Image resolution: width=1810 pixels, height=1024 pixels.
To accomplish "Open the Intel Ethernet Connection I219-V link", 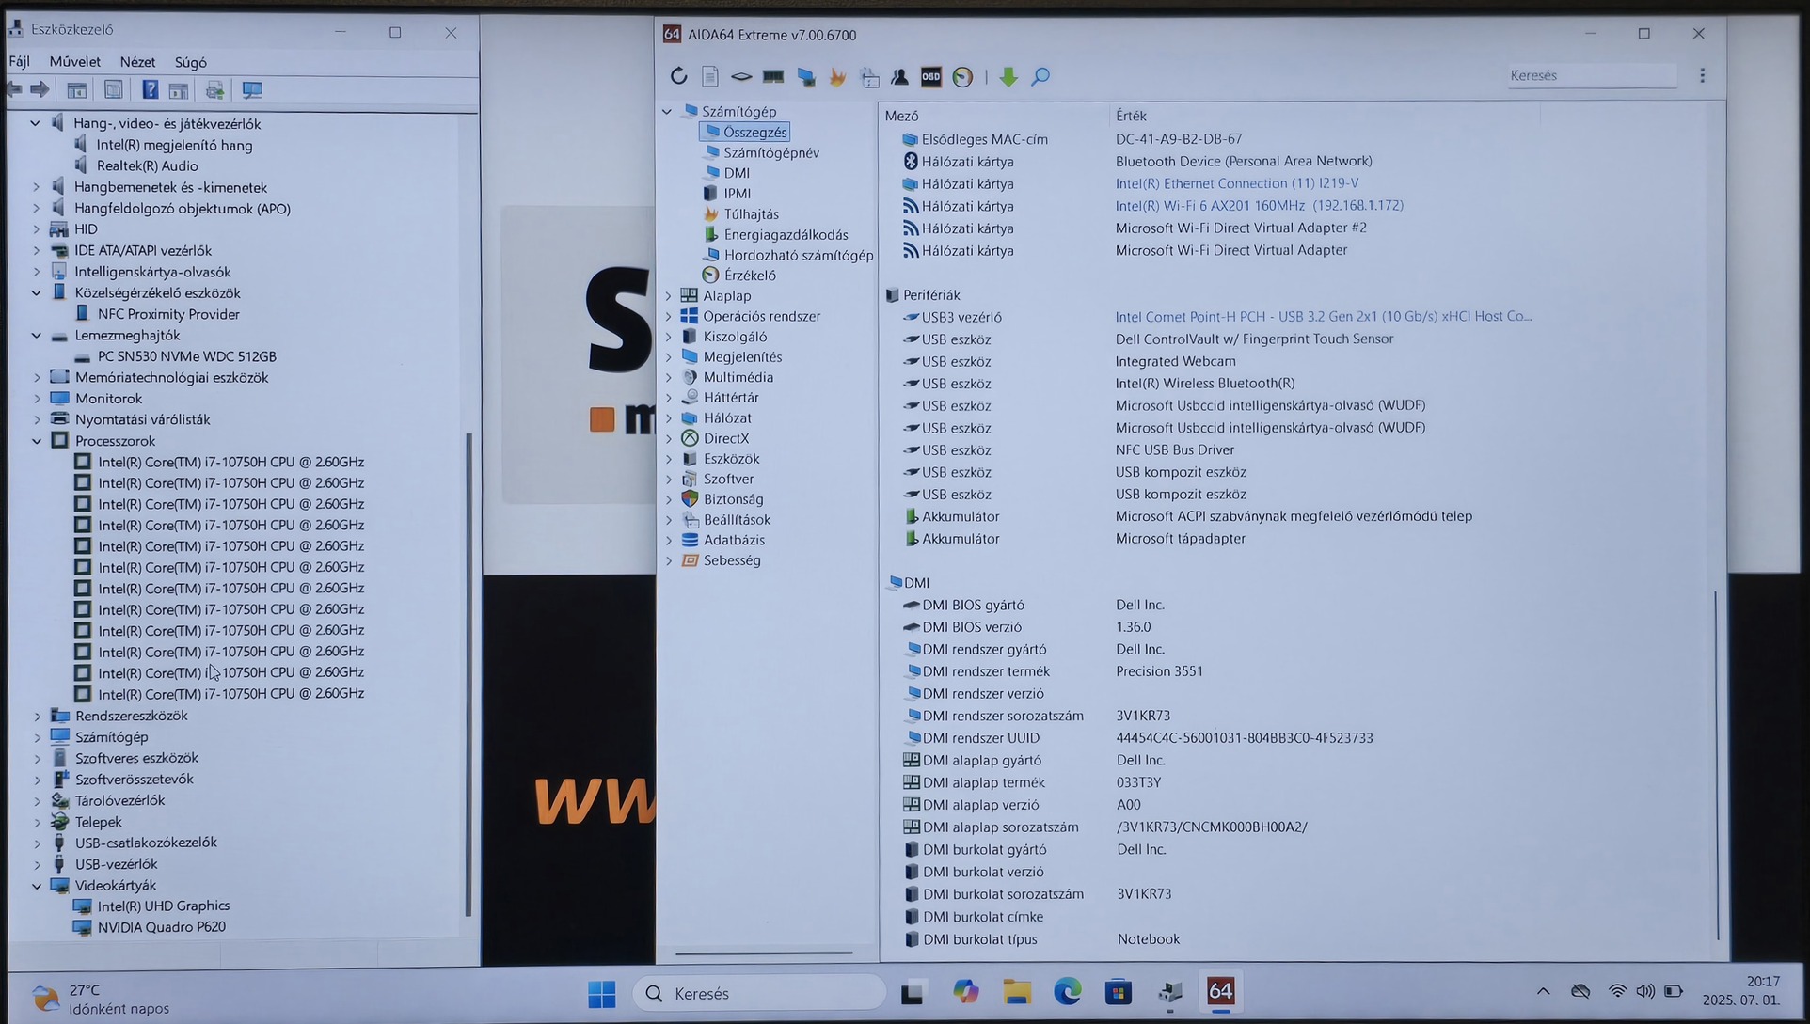I will (1236, 183).
